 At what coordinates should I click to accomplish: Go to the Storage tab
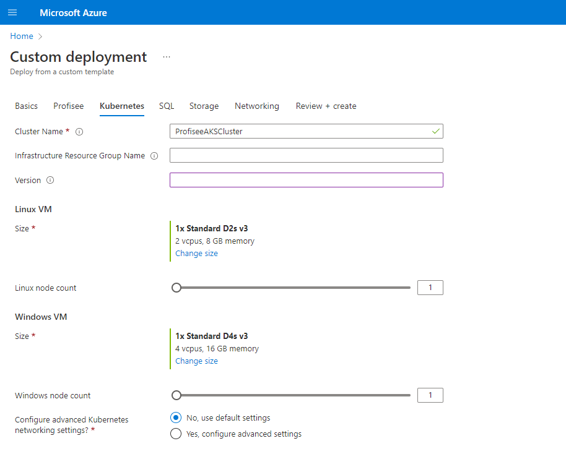204,106
